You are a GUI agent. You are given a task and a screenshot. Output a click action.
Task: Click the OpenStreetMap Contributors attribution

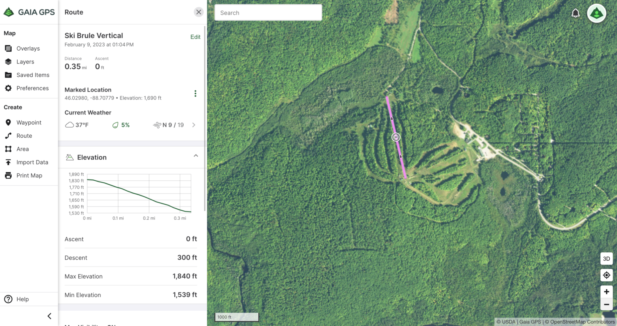click(581, 322)
